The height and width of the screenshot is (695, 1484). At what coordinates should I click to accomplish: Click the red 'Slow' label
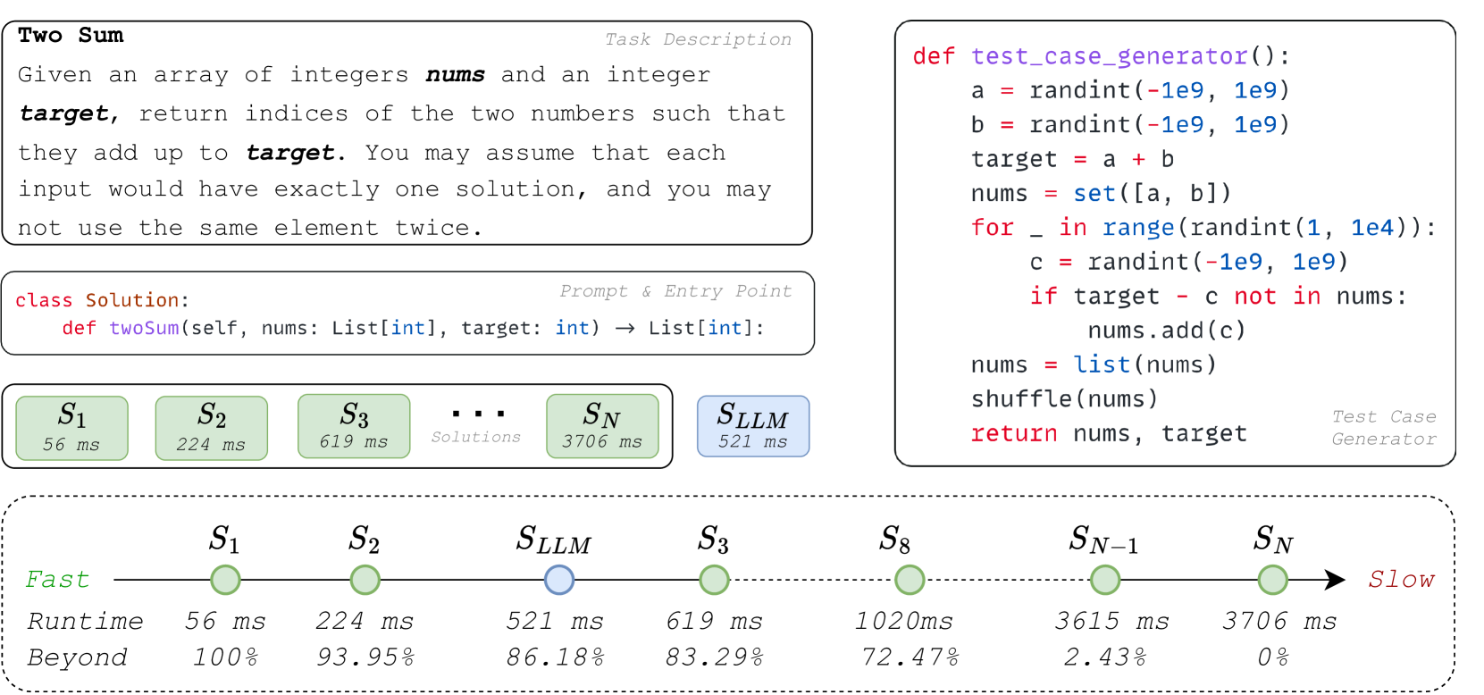1401,580
